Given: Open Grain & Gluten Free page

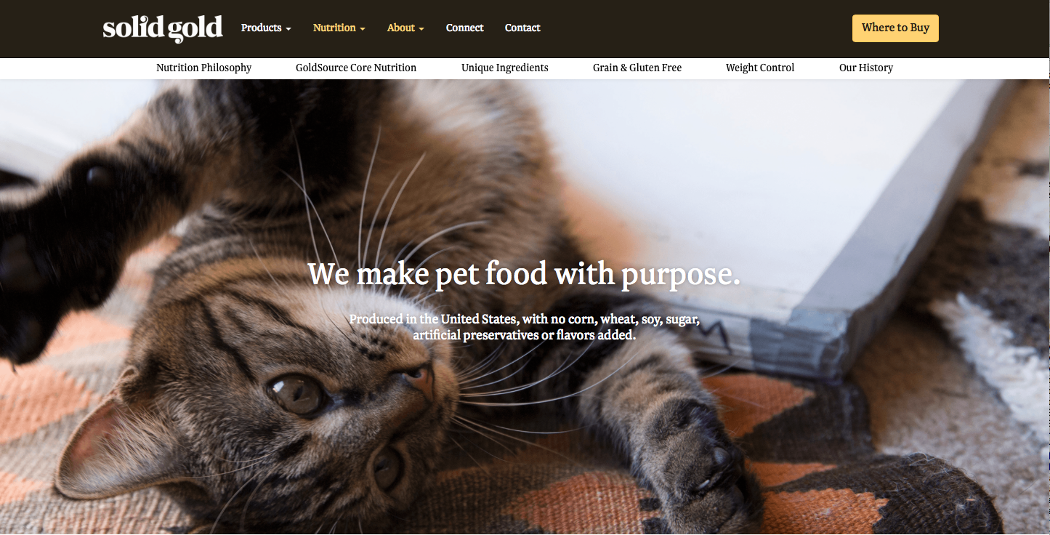Looking at the screenshot, I should pyautogui.click(x=637, y=68).
